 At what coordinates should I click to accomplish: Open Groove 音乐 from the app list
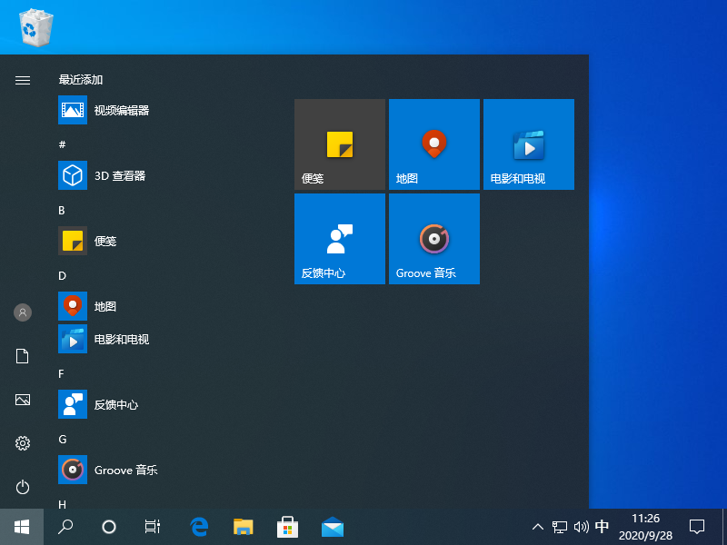[125, 470]
